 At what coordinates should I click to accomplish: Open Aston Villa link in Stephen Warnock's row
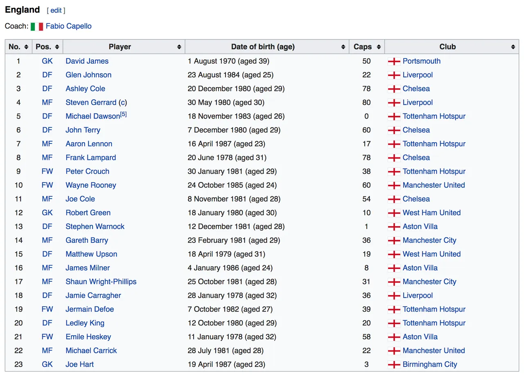(420, 227)
